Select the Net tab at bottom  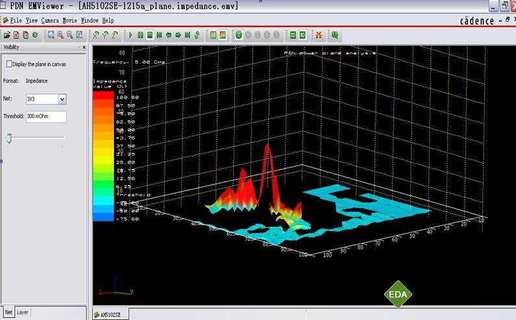pos(8,312)
